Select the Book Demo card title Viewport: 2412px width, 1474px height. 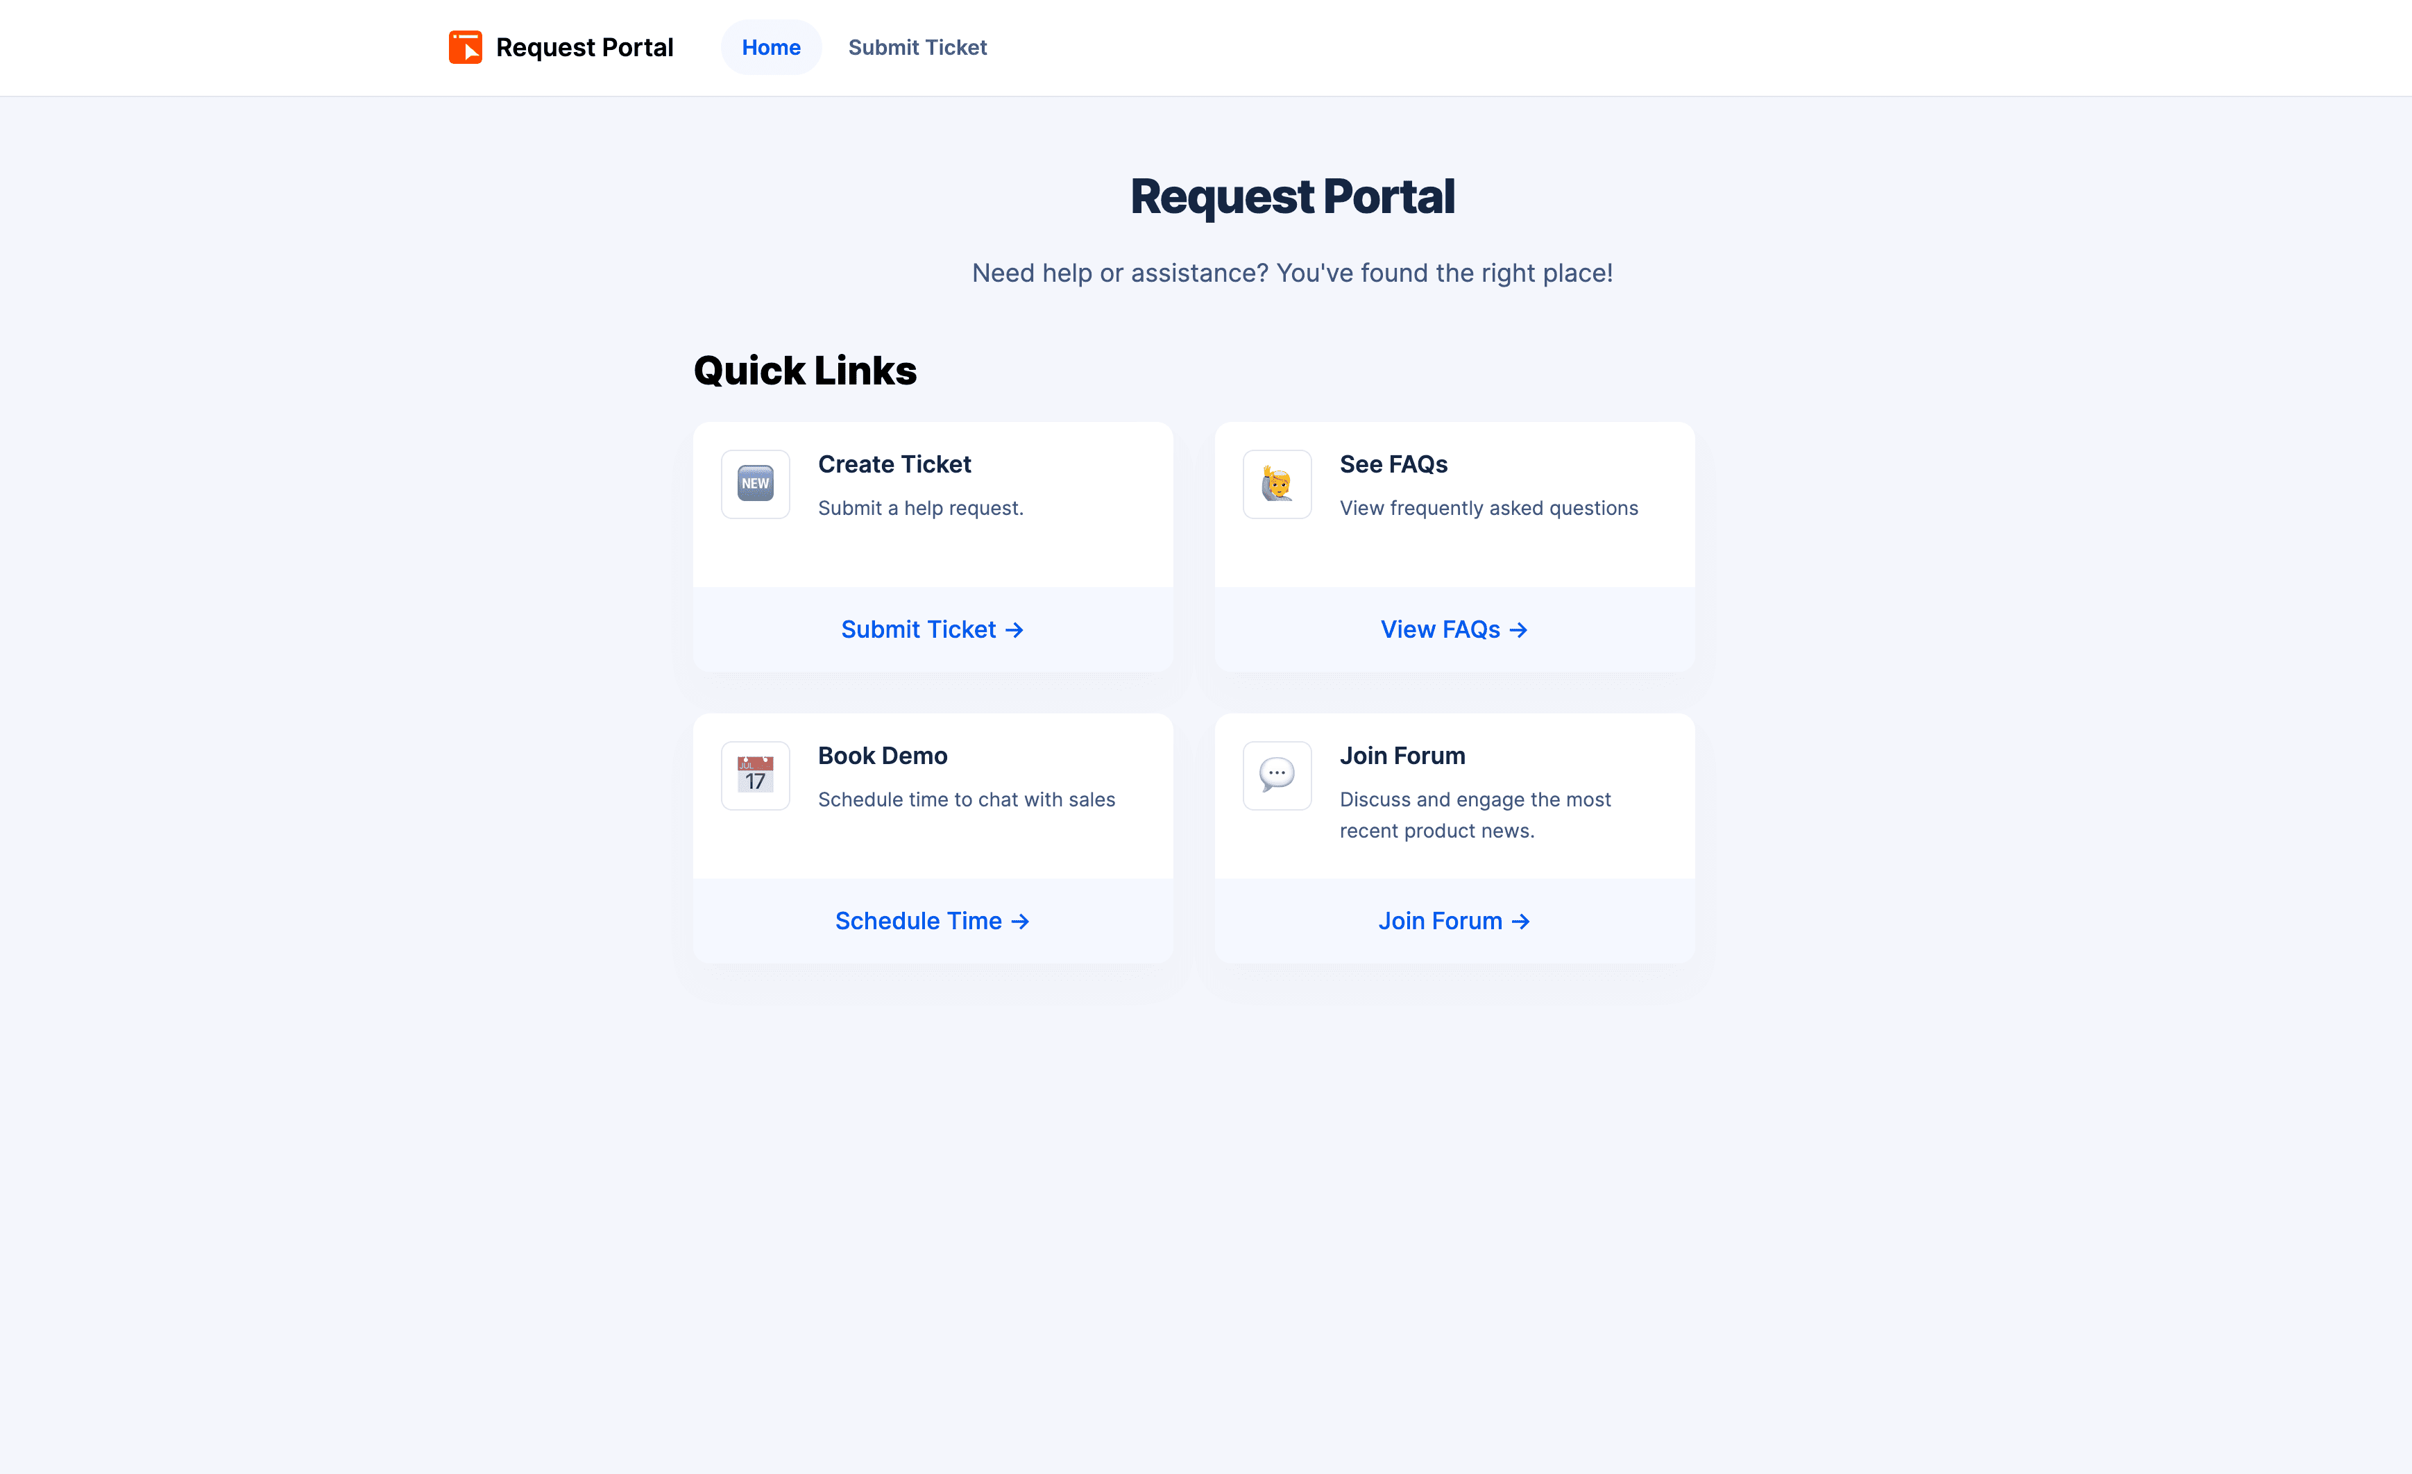click(883, 756)
